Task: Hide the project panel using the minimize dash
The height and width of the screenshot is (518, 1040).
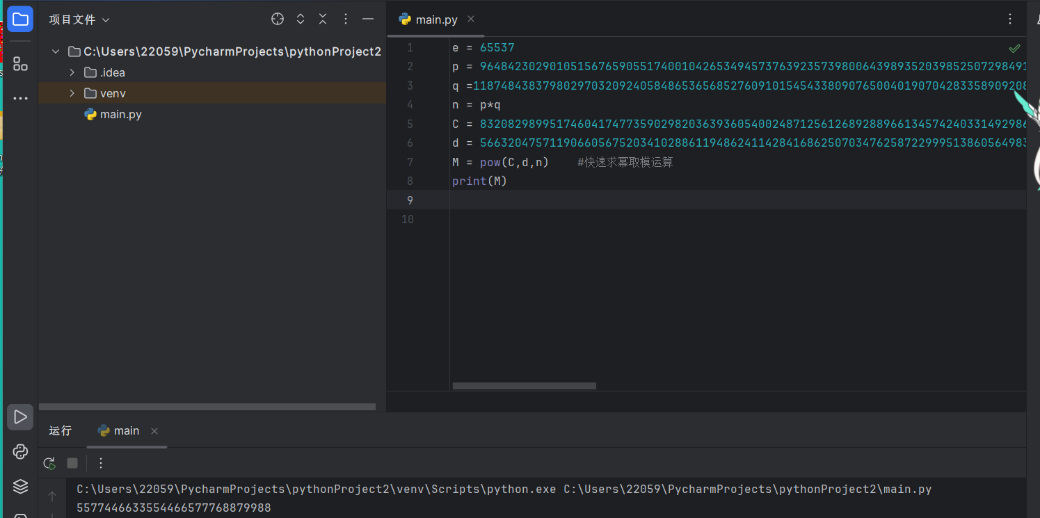Action: tap(368, 19)
